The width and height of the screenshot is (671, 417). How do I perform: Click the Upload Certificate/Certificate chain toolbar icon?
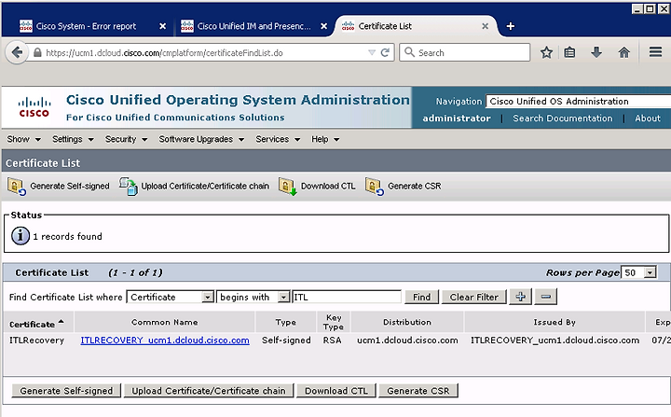click(x=129, y=187)
